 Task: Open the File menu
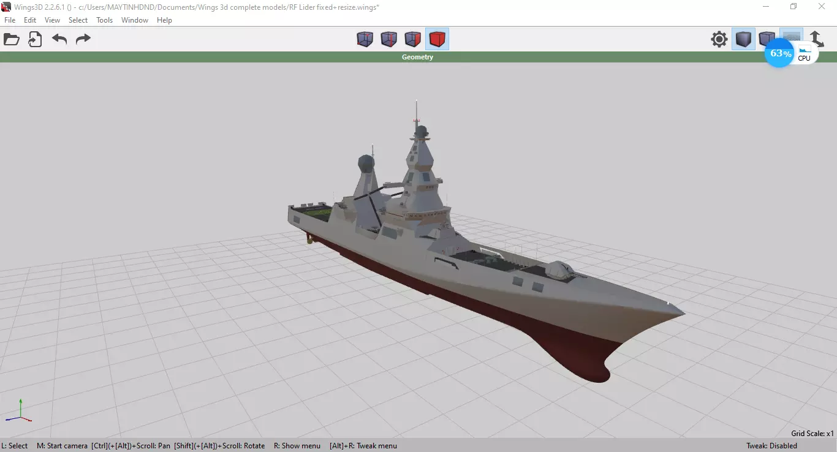pos(10,20)
